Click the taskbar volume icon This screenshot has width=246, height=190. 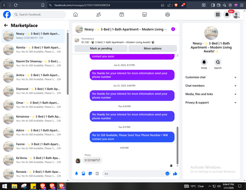[x=219, y=186]
